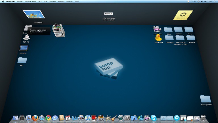Launch iMovie star icon in Dock
This screenshot has height=123, width=218.
(x=108, y=118)
